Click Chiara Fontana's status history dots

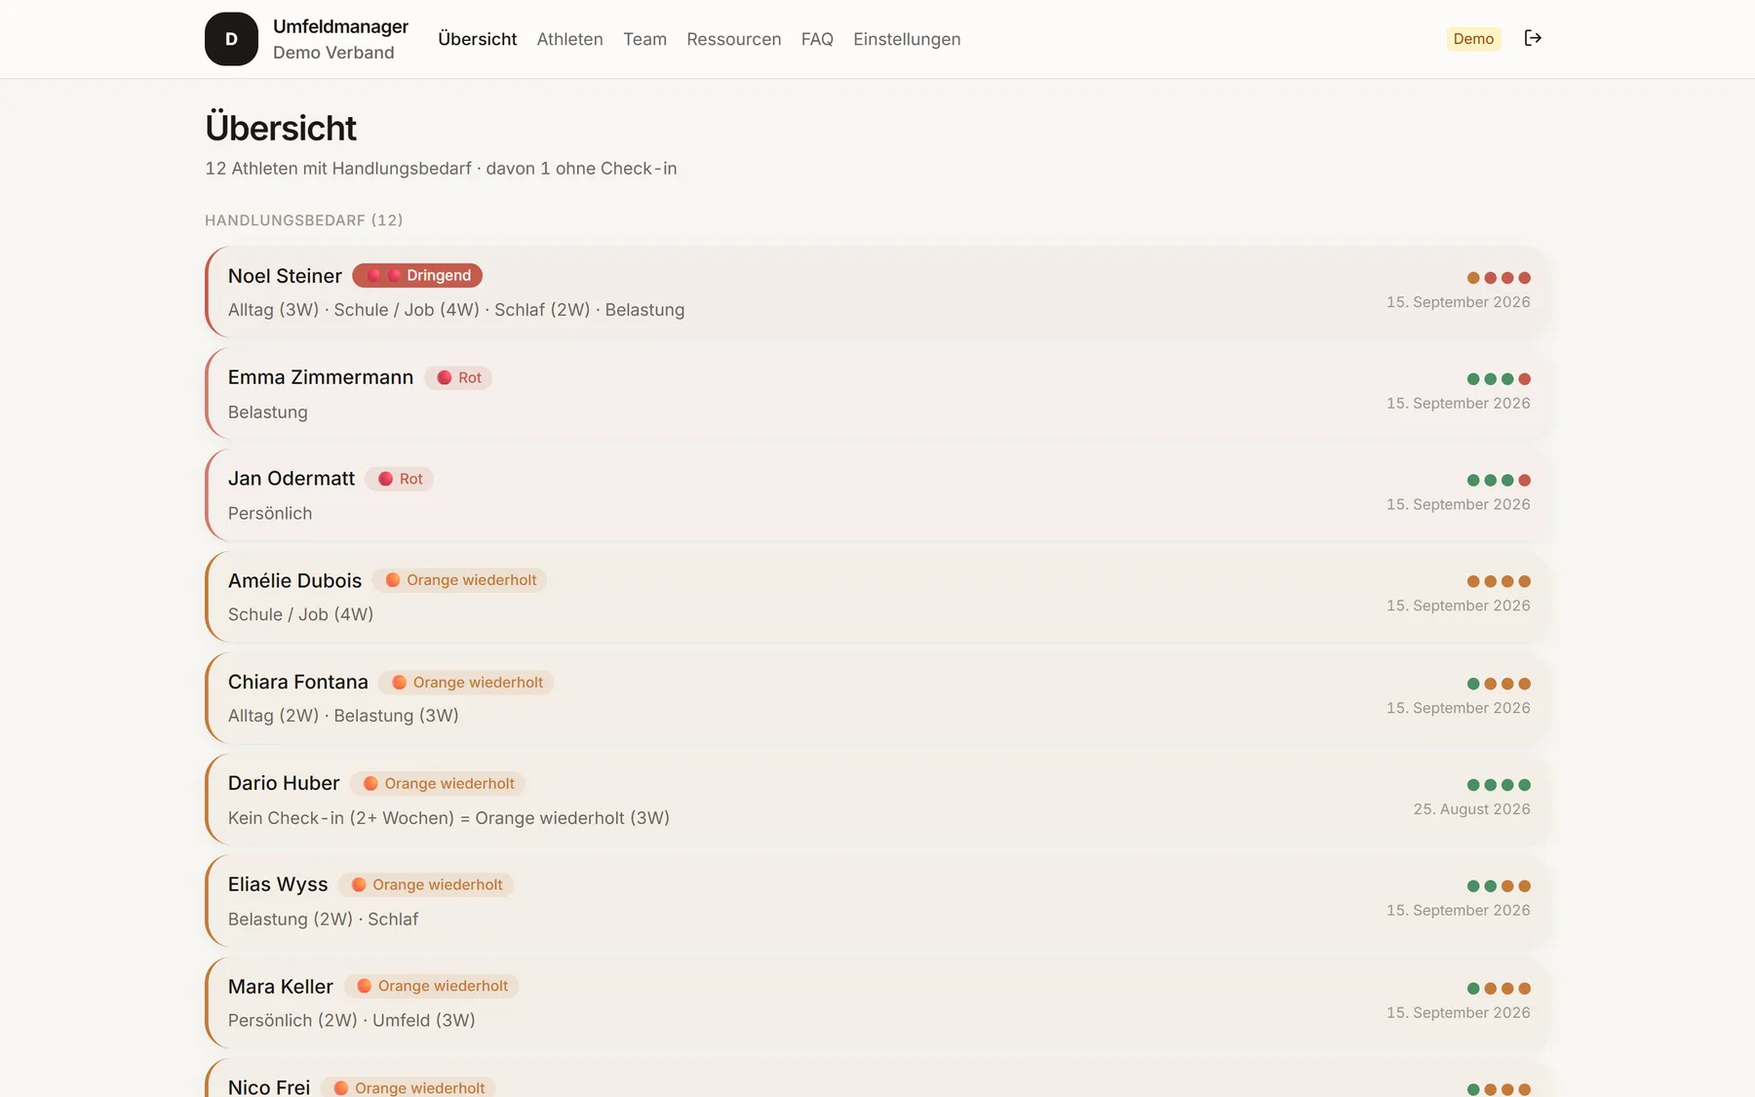click(1499, 684)
